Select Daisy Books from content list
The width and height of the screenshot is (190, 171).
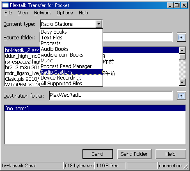pyautogui.click(x=71, y=32)
